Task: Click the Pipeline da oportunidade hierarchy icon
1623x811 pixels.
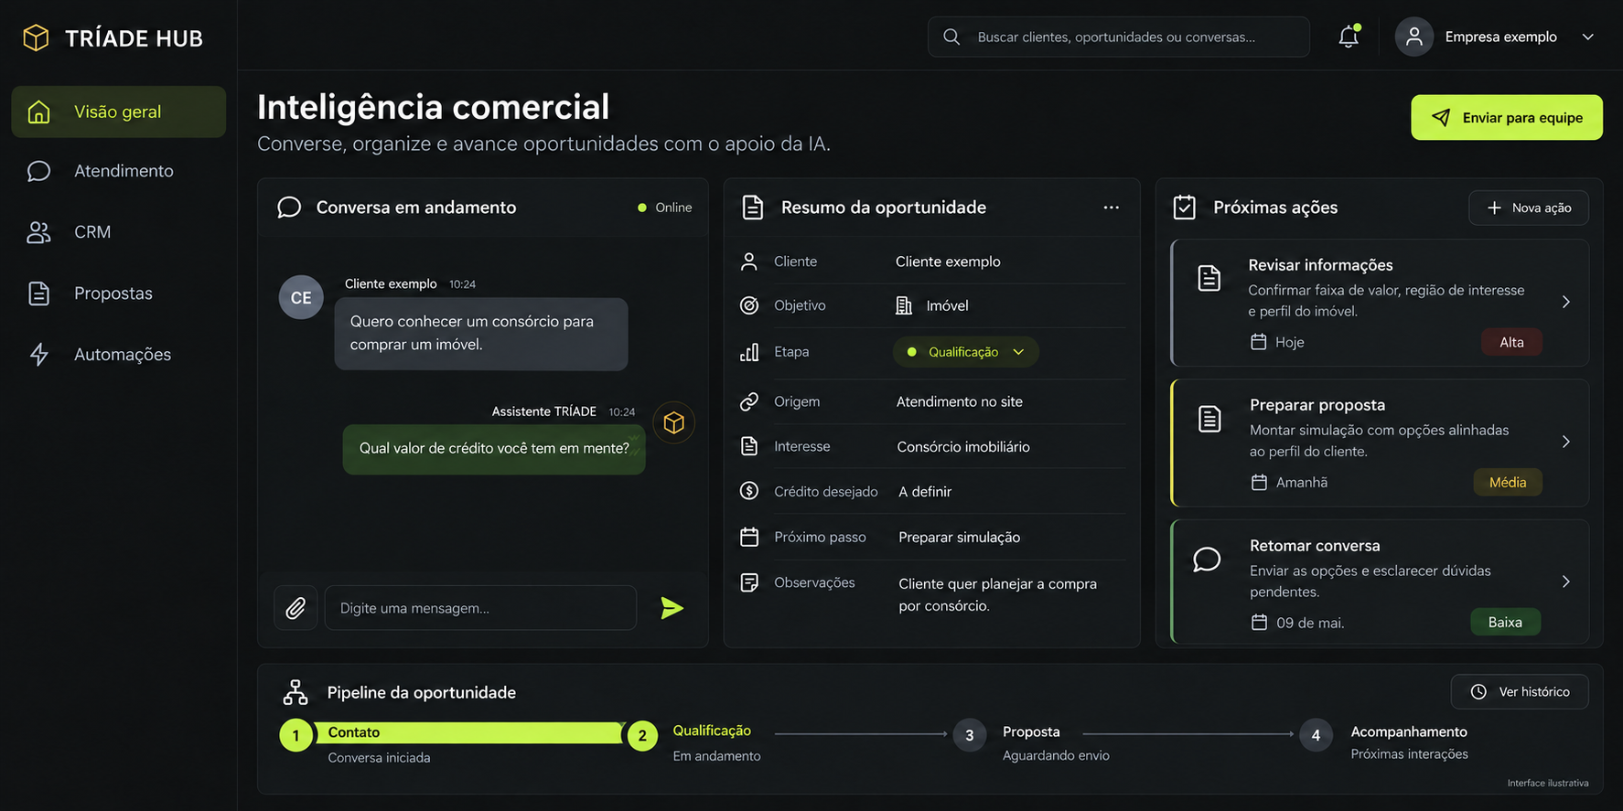Action: (x=296, y=692)
